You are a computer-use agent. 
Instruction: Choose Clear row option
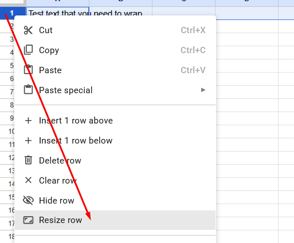(115, 181)
